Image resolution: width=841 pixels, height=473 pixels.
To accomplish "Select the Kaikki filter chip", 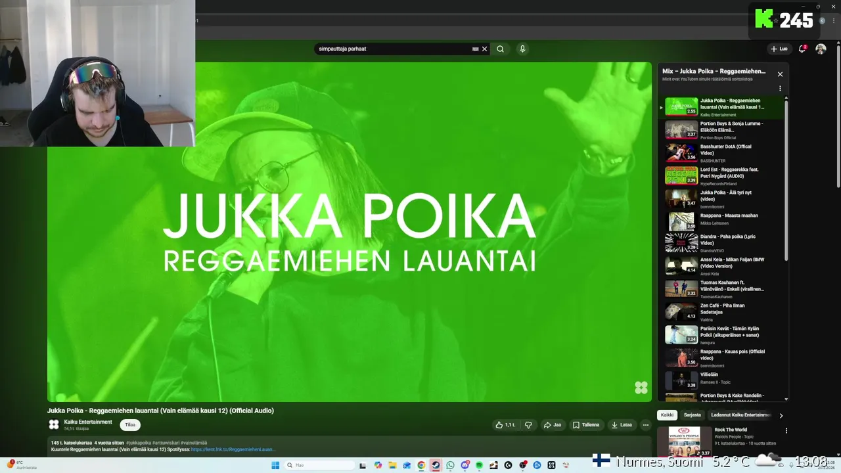I will click(x=667, y=415).
